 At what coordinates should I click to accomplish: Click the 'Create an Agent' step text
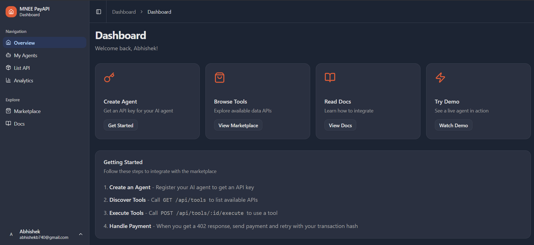tap(130, 187)
